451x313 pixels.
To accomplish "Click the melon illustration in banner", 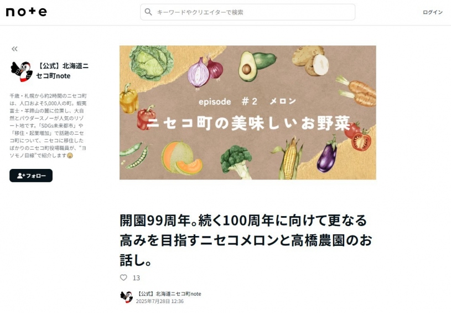I will point(181,158).
